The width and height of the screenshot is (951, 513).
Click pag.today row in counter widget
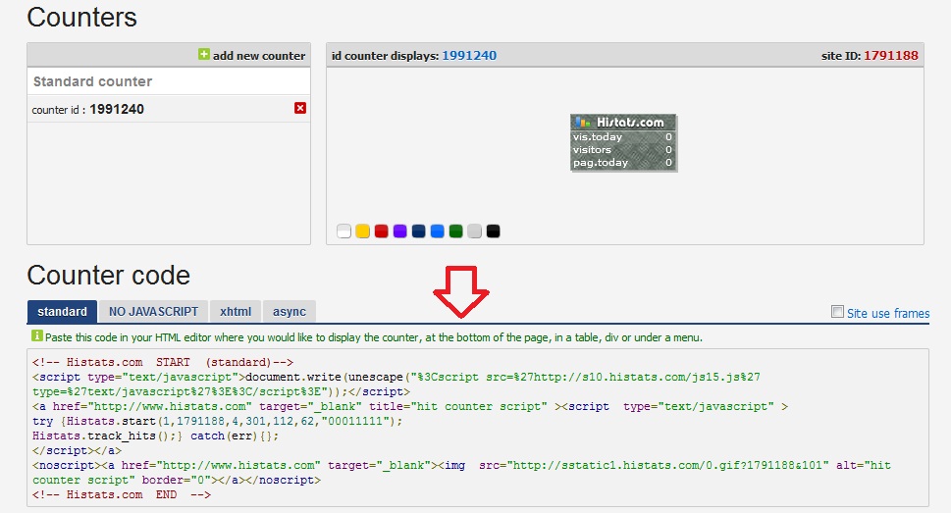[x=623, y=163]
